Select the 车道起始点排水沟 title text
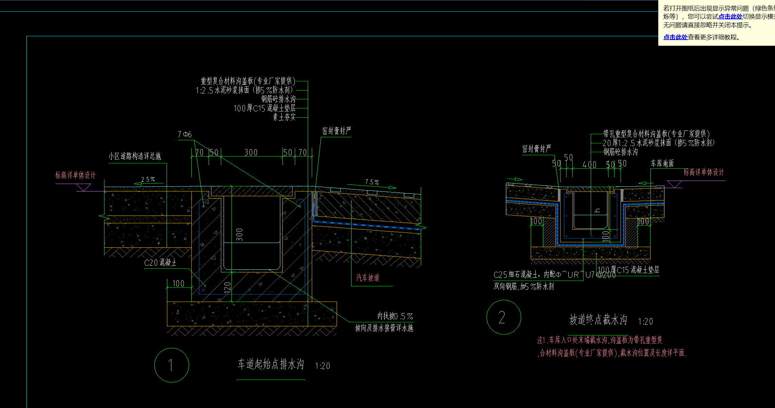 pyautogui.click(x=271, y=364)
